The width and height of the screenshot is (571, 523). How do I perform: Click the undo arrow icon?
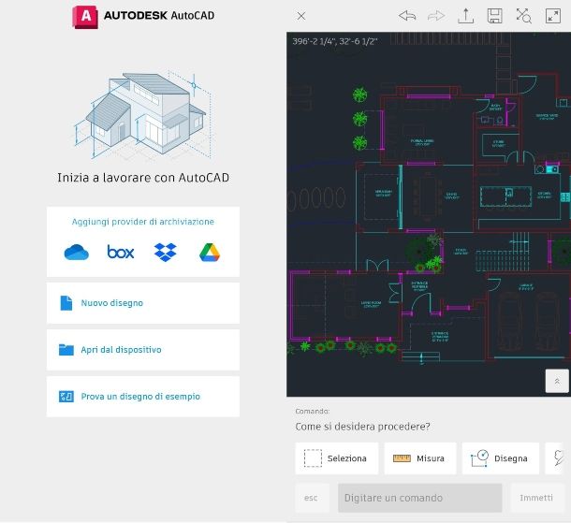(x=407, y=16)
